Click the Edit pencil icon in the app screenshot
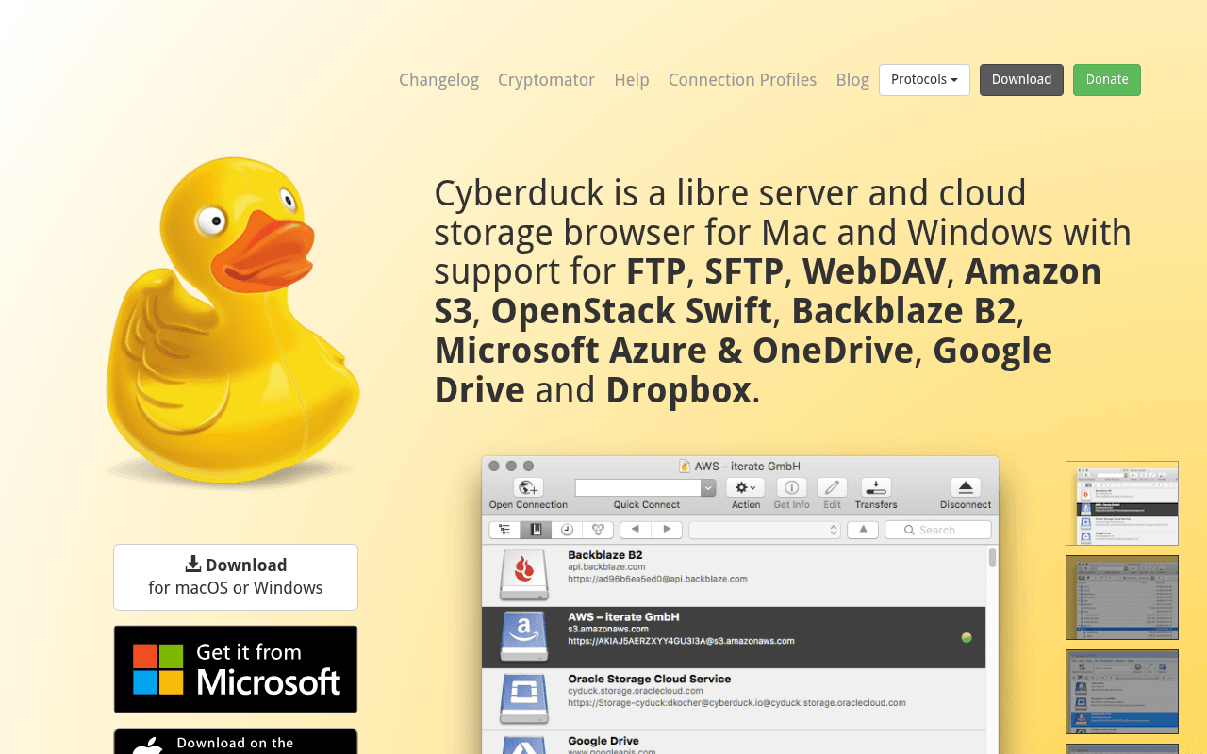The image size is (1207, 754). pyautogui.click(x=832, y=487)
